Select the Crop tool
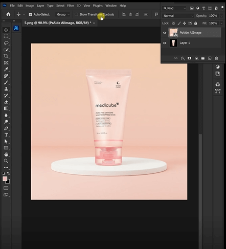This screenshot has height=249, width=226. (6, 56)
